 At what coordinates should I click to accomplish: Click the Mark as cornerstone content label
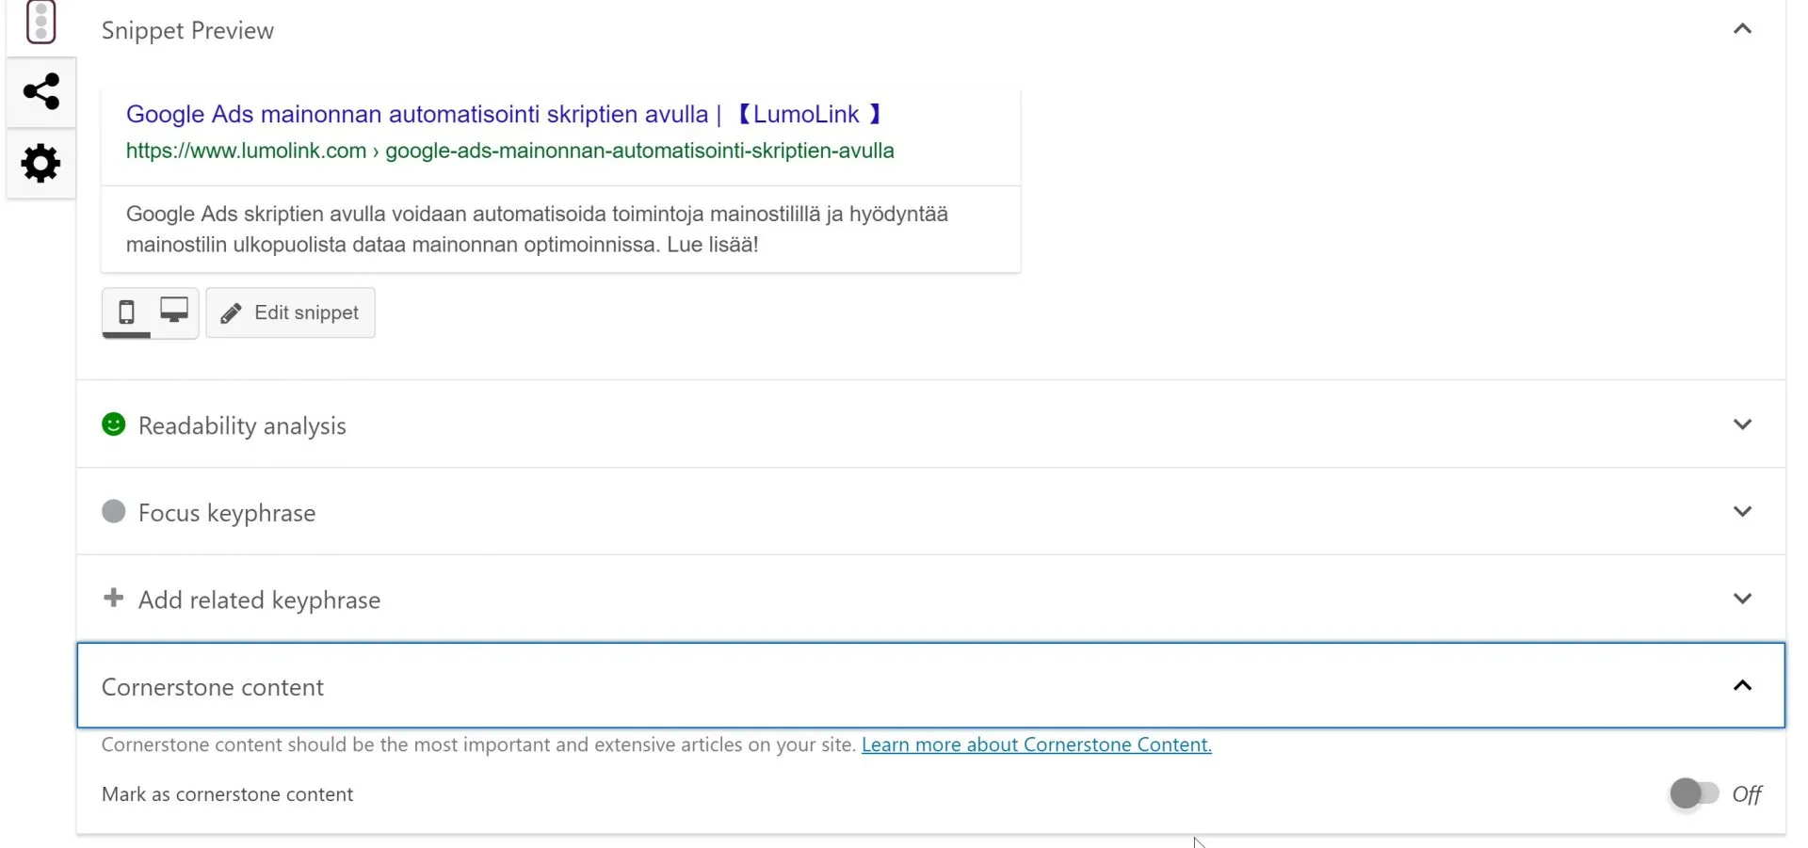pyautogui.click(x=227, y=794)
